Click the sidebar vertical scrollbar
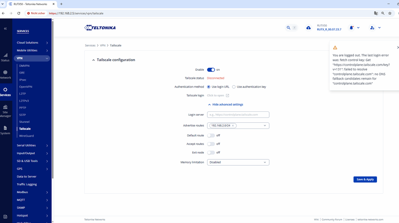The image size is (399, 223). tap(53, 99)
